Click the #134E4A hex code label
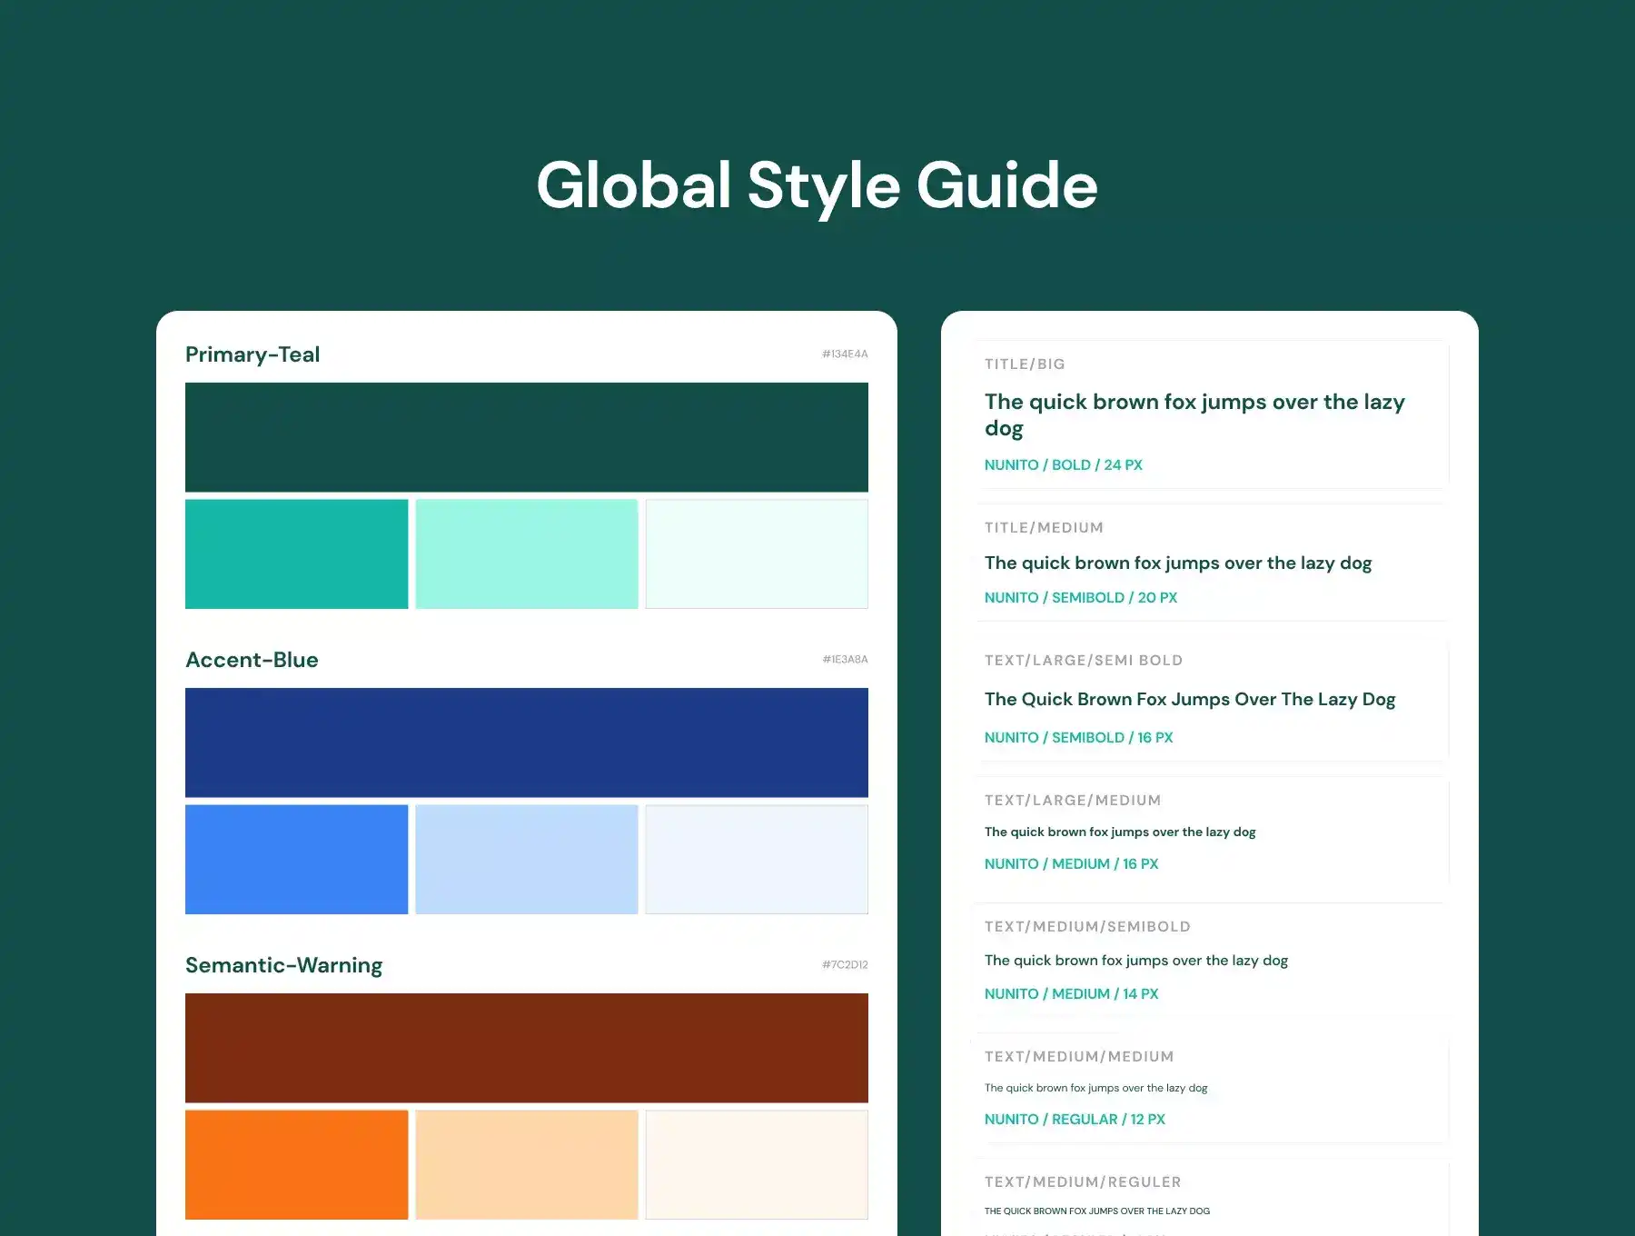The image size is (1635, 1236). click(845, 354)
